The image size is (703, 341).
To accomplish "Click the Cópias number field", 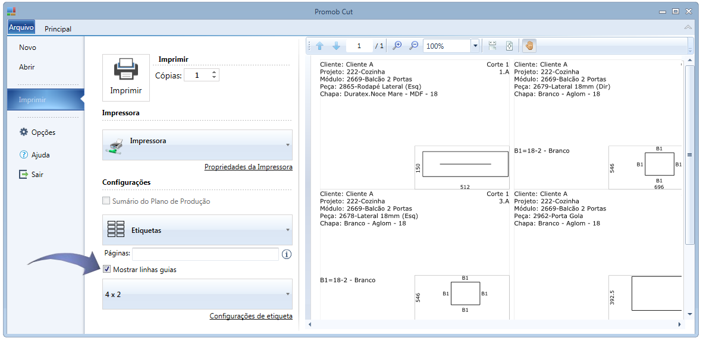I will coord(197,75).
